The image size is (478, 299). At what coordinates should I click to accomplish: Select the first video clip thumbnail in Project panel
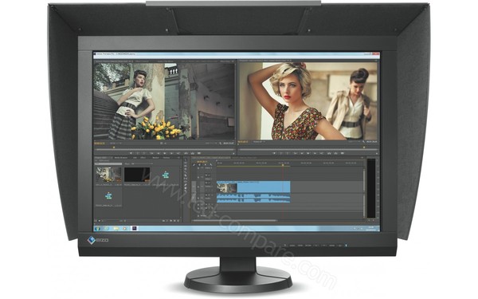(109, 175)
